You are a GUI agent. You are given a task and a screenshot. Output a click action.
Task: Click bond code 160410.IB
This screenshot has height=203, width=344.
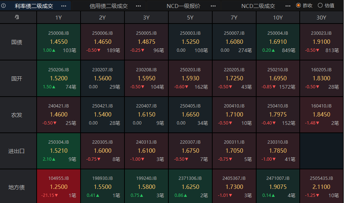(x=322, y=106)
